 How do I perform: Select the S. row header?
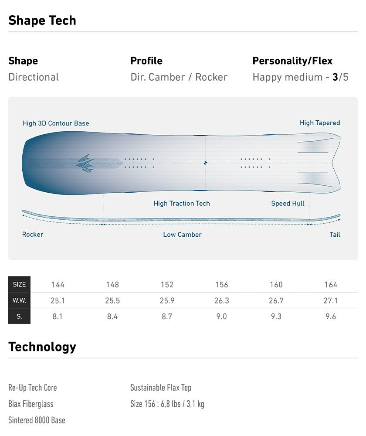pyautogui.click(x=19, y=317)
